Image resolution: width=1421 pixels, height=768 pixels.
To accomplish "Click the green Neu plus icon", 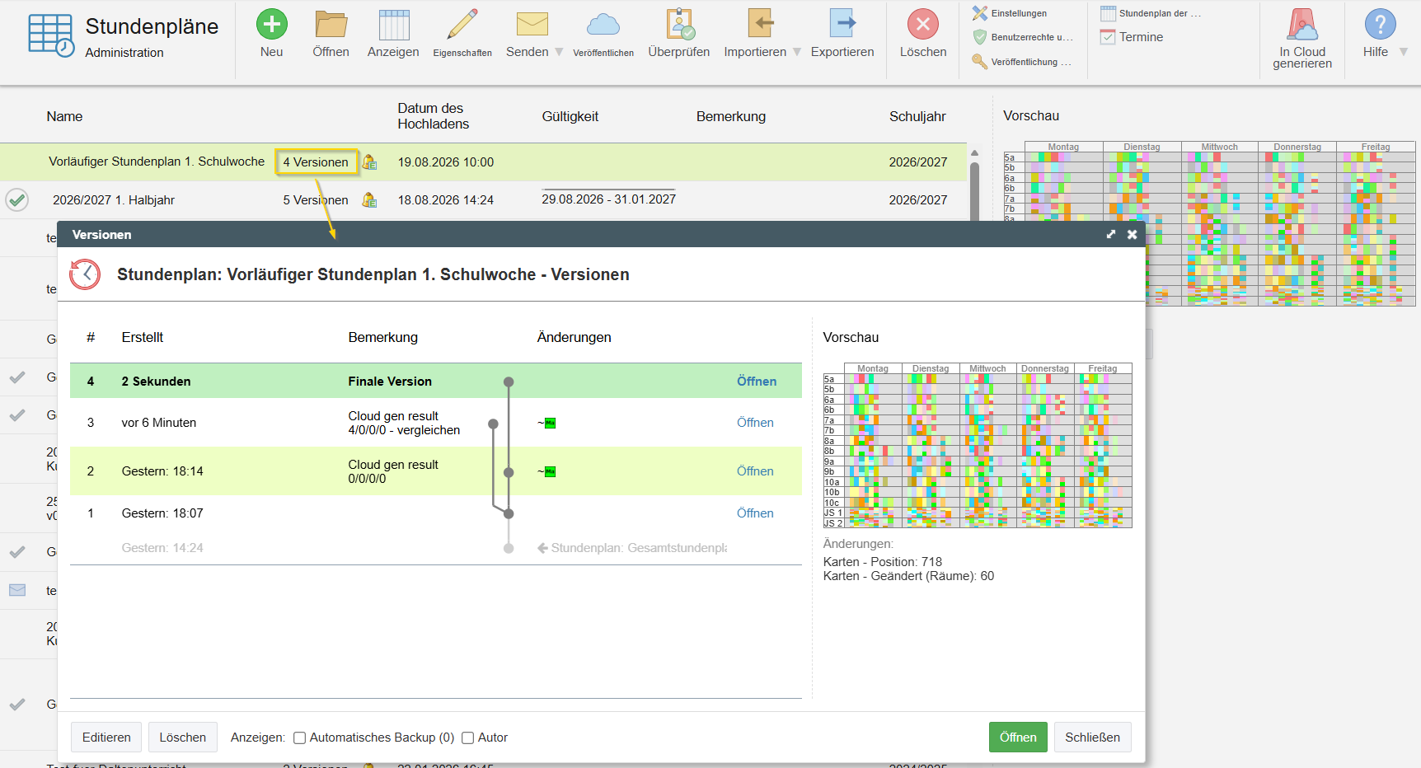I will (272, 24).
